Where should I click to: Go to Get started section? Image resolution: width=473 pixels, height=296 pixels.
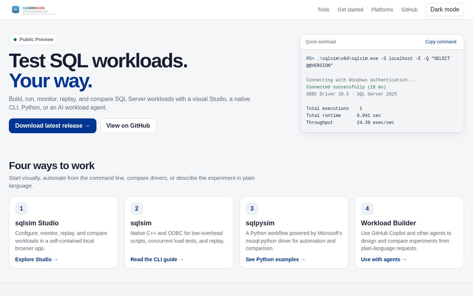tap(350, 10)
